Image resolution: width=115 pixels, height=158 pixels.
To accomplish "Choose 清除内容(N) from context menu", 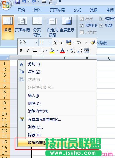I will click(57, 111).
